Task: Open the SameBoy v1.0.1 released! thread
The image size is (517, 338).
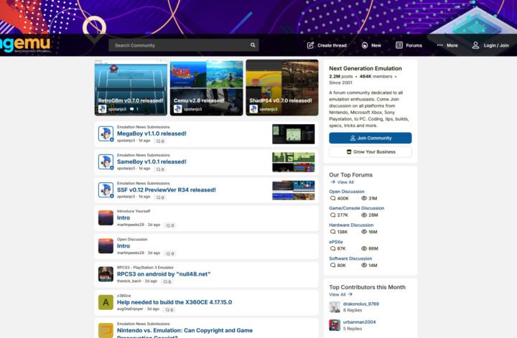Action: (x=152, y=161)
